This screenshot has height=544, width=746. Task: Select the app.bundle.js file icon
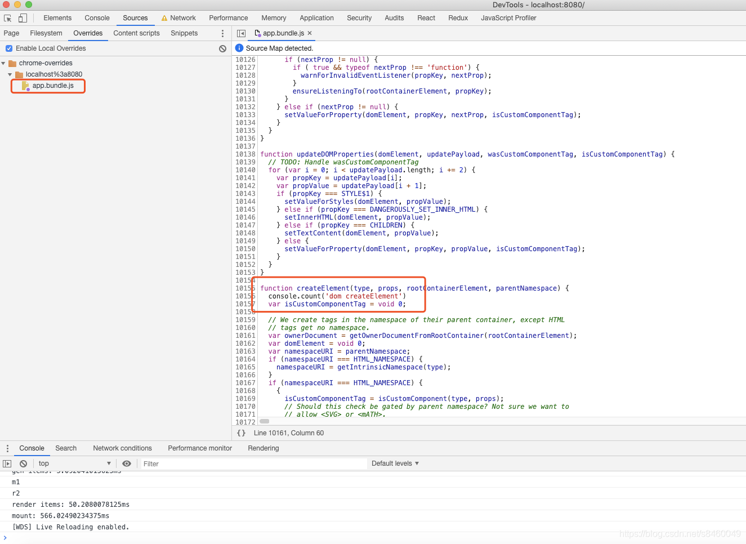click(x=25, y=86)
